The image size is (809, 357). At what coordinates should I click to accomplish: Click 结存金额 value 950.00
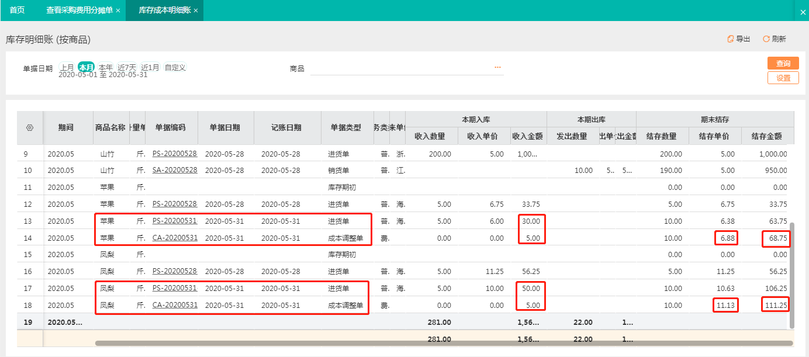(776, 170)
